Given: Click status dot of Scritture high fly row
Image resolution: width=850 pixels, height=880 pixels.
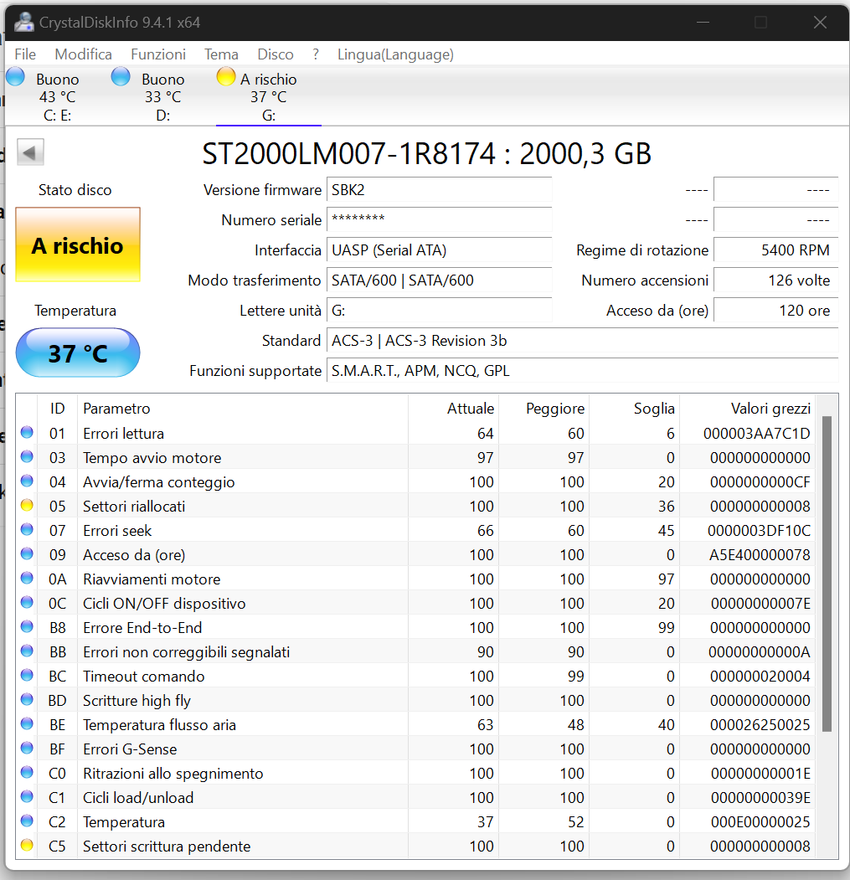Looking at the screenshot, I should (x=27, y=699).
